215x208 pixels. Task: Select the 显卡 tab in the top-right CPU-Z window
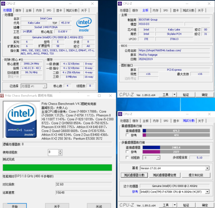[176, 10]
